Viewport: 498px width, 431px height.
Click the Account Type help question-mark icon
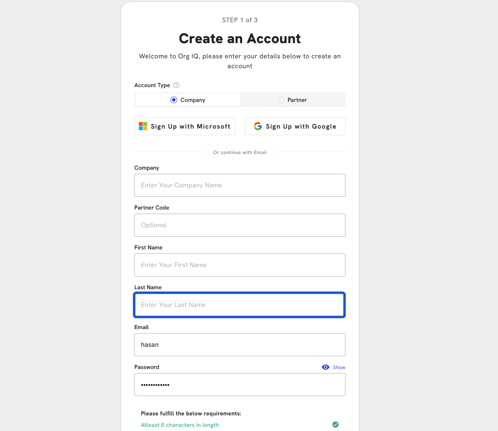[x=176, y=85]
